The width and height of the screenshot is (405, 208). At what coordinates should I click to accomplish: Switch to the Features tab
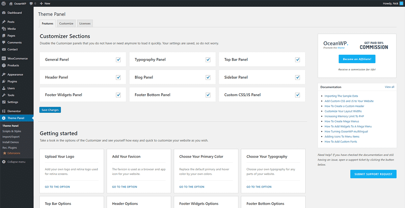(48, 24)
